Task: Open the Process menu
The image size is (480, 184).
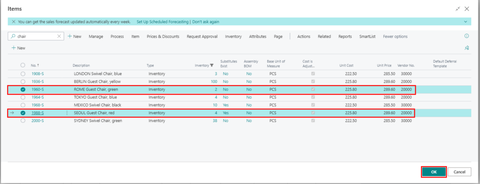Action: click(117, 37)
